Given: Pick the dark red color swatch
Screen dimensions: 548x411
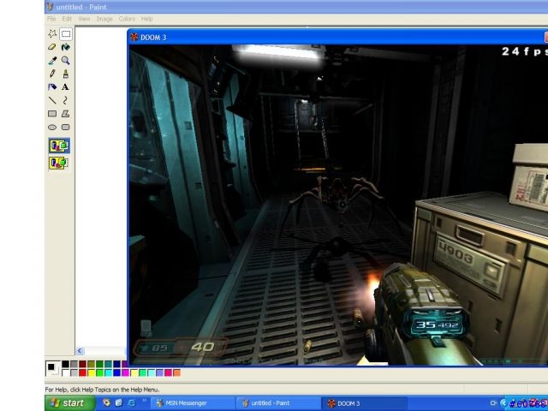Looking at the screenshot, I should [x=82, y=364].
